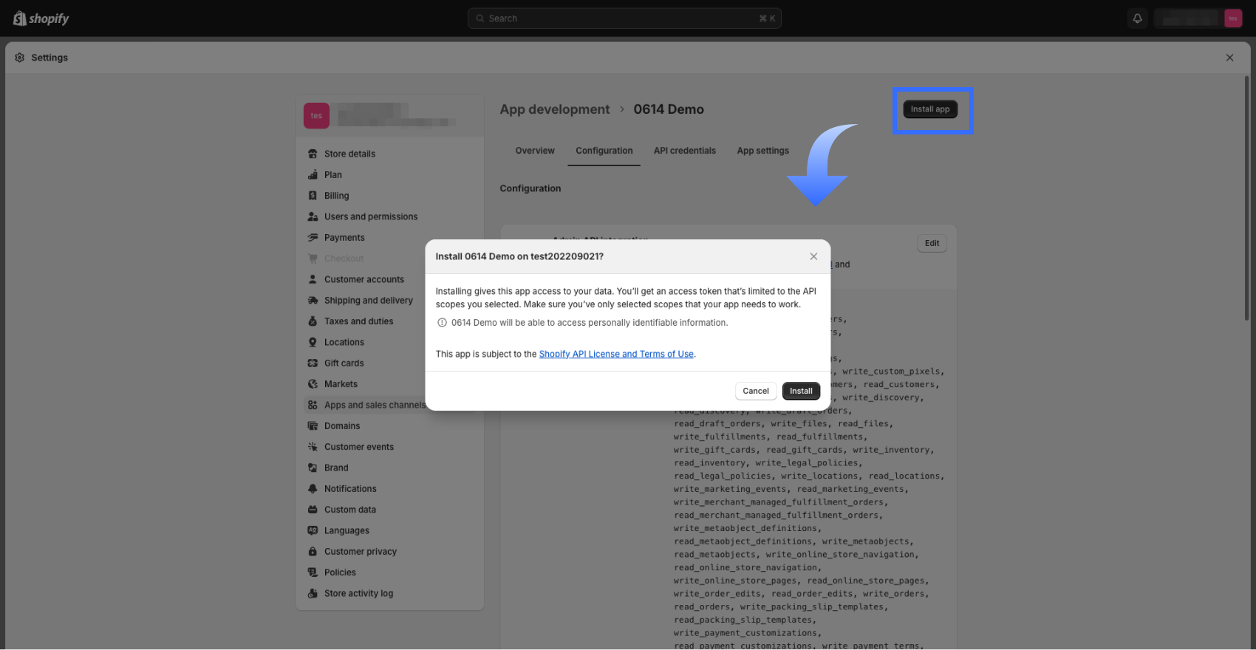Click the Locations pin icon
Viewport: 1256px width, 650px height.
(313, 342)
